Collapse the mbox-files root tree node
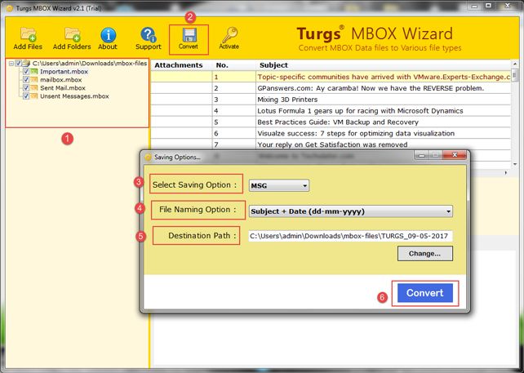The height and width of the screenshot is (373, 524). (x=11, y=63)
